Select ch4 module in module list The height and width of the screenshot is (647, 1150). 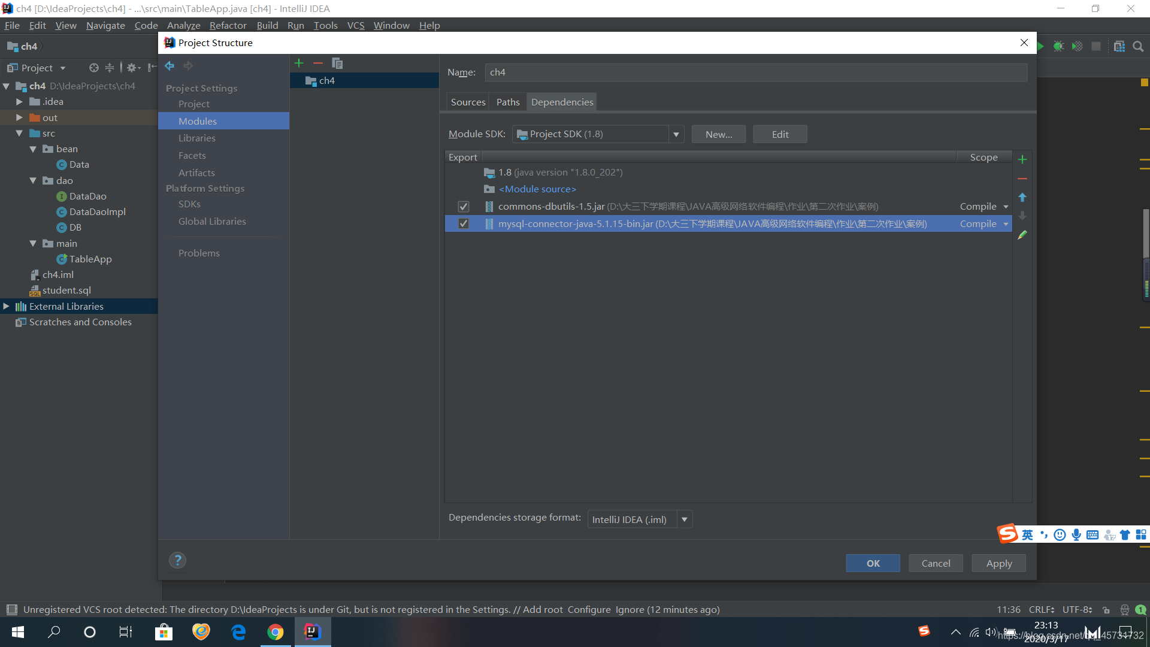coord(364,80)
